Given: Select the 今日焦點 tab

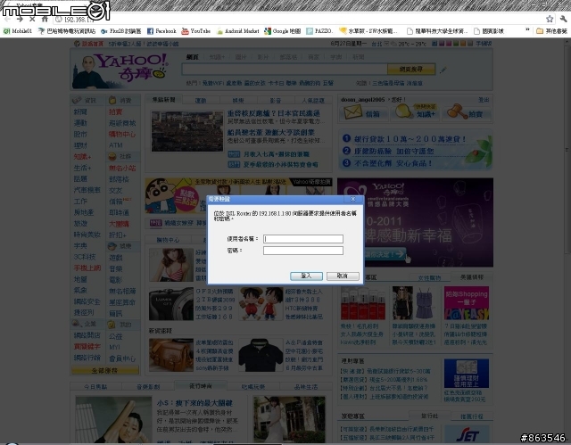Looking at the screenshot, I should 95,386.
